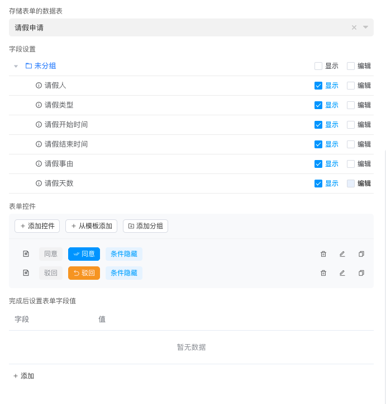Duplicate the 驳回 form control

tap(361, 273)
